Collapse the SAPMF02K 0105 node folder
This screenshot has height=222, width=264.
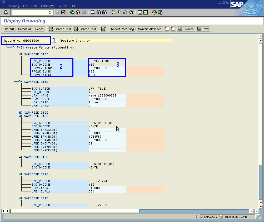point(20,54)
